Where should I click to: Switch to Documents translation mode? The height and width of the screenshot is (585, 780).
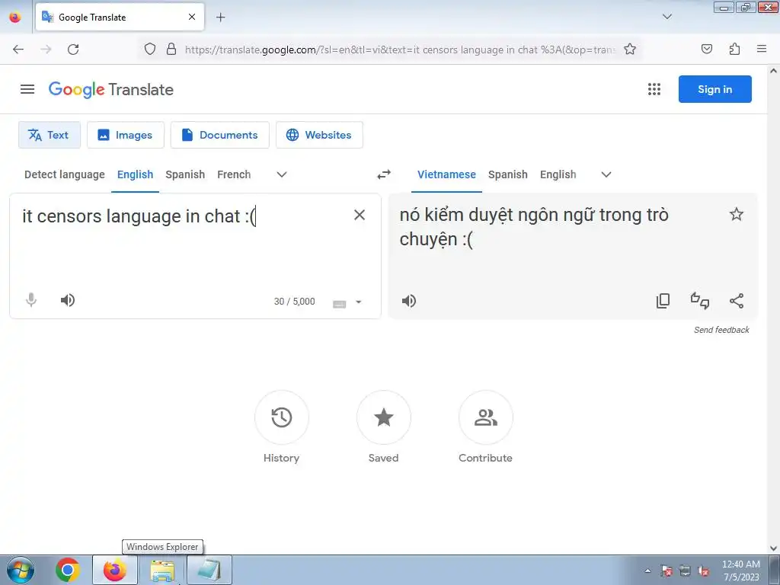pos(219,135)
